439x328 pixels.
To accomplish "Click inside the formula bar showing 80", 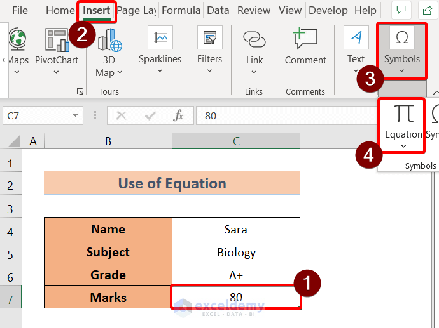I will (x=286, y=115).
